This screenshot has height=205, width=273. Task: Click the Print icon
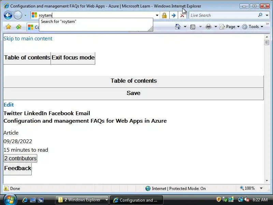coord(209,27)
